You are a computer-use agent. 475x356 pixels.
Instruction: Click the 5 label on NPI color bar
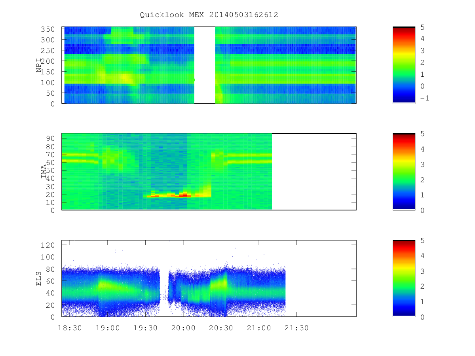(x=422, y=27)
